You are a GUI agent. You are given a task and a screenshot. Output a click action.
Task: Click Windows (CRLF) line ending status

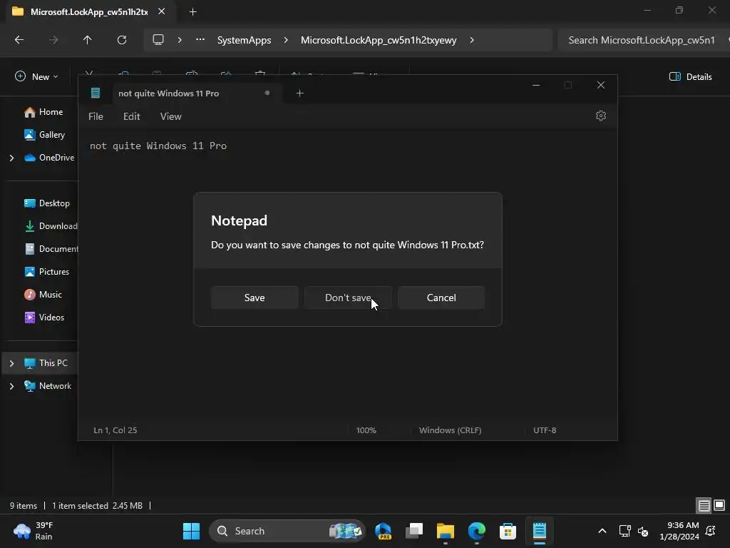point(451,430)
